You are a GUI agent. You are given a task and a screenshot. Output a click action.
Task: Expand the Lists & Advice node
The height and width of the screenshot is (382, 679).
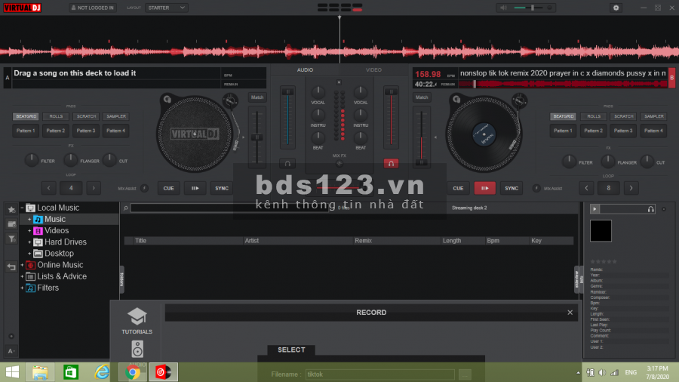22,276
